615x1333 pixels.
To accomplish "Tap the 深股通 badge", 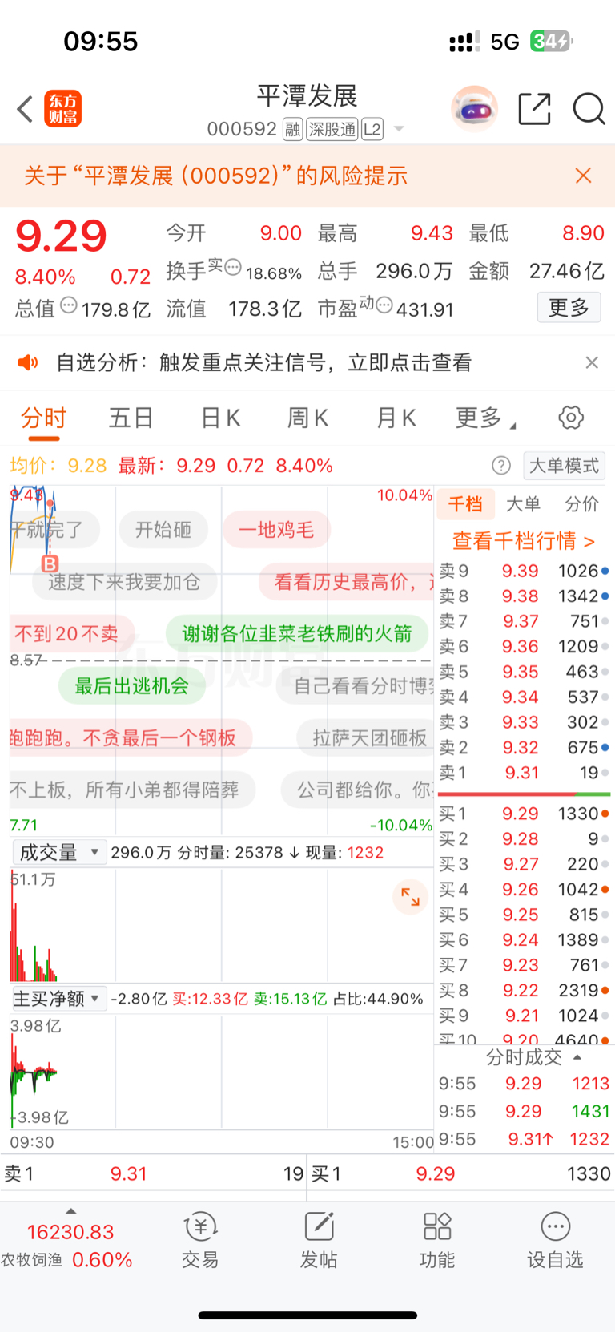I will pos(332,129).
